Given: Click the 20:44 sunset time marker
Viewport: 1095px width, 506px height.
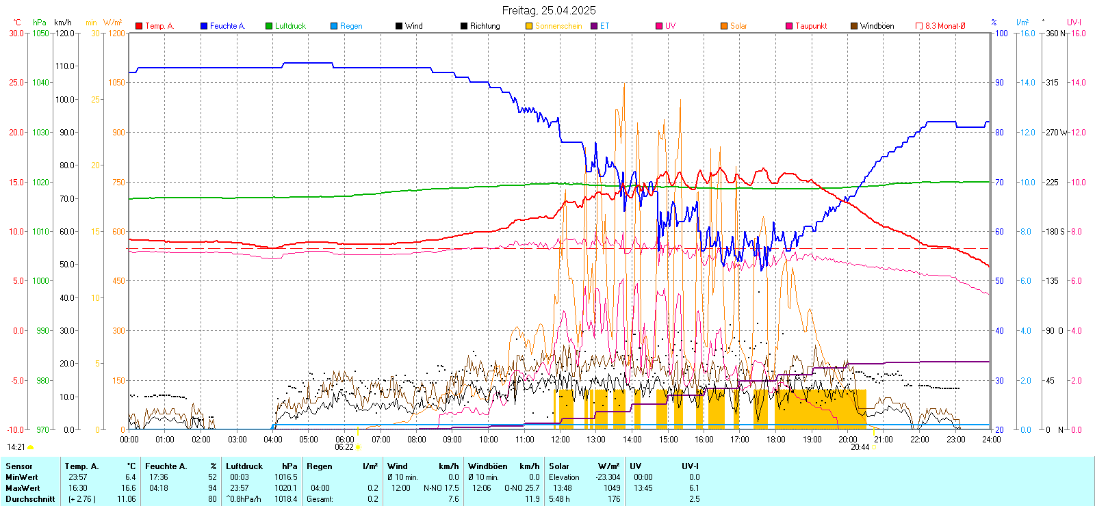Looking at the screenshot, I should click(x=860, y=447).
